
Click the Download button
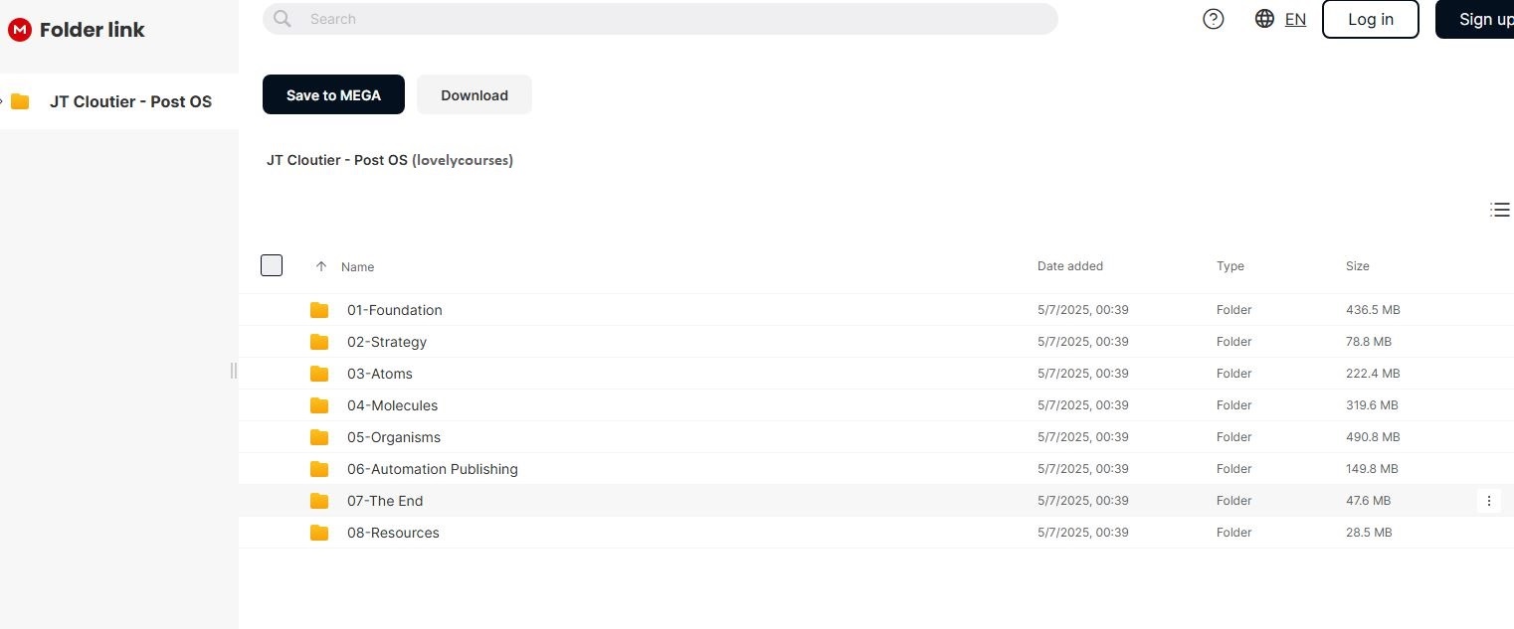(473, 95)
